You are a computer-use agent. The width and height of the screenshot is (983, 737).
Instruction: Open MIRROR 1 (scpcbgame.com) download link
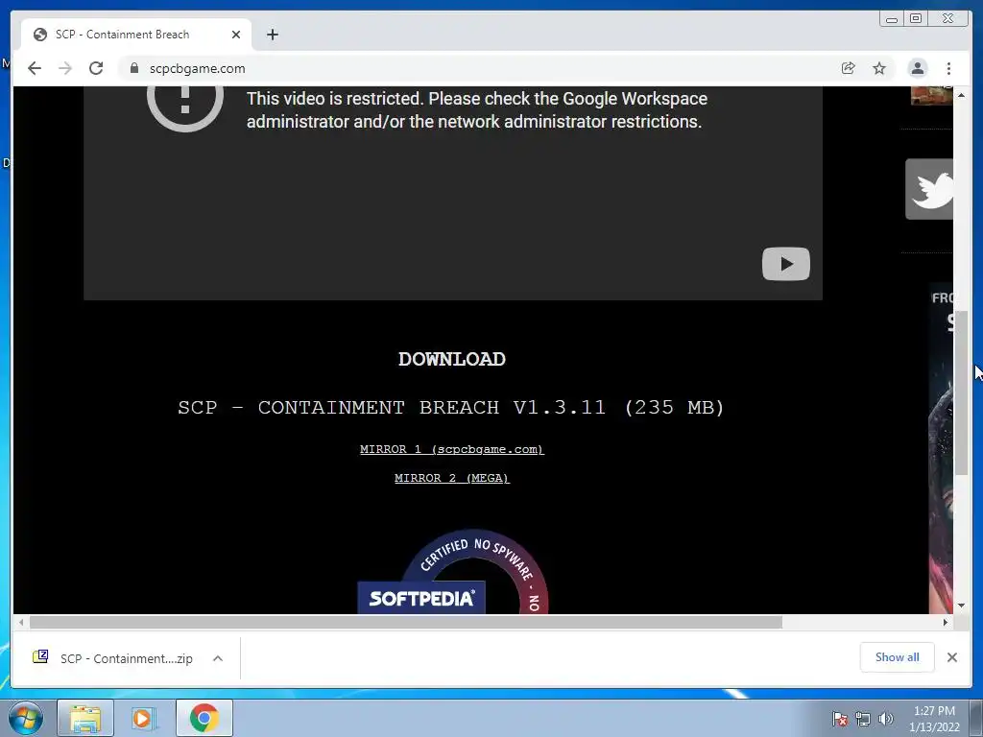[x=452, y=449]
